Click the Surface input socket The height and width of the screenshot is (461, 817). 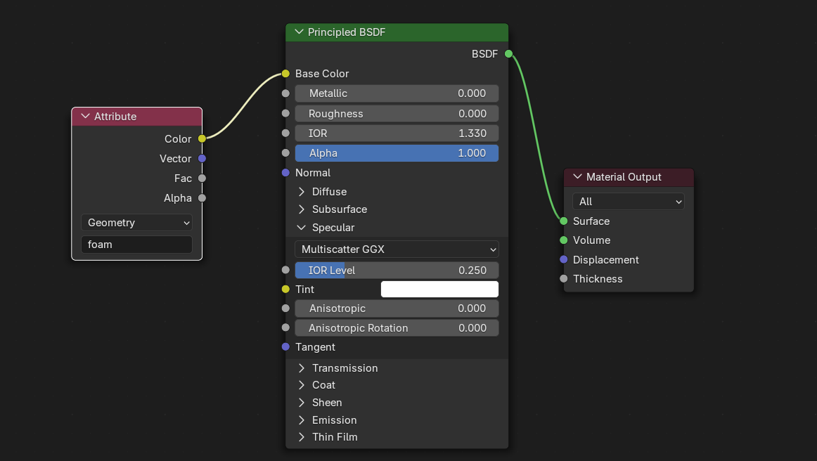point(564,221)
